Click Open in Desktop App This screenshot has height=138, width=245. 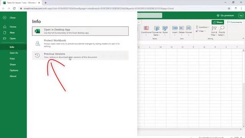[80, 31]
